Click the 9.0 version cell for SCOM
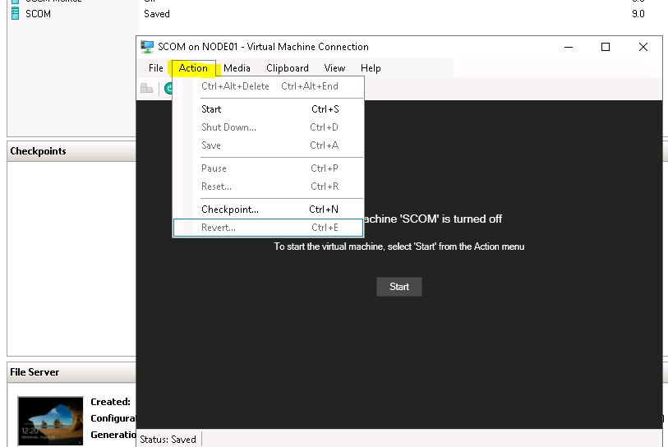The image size is (668, 447). pos(638,14)
